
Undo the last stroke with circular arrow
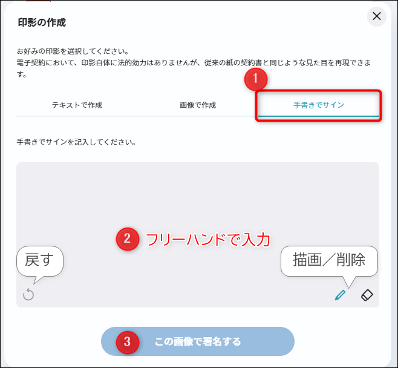pyautogui.click(x=28, y=295)
